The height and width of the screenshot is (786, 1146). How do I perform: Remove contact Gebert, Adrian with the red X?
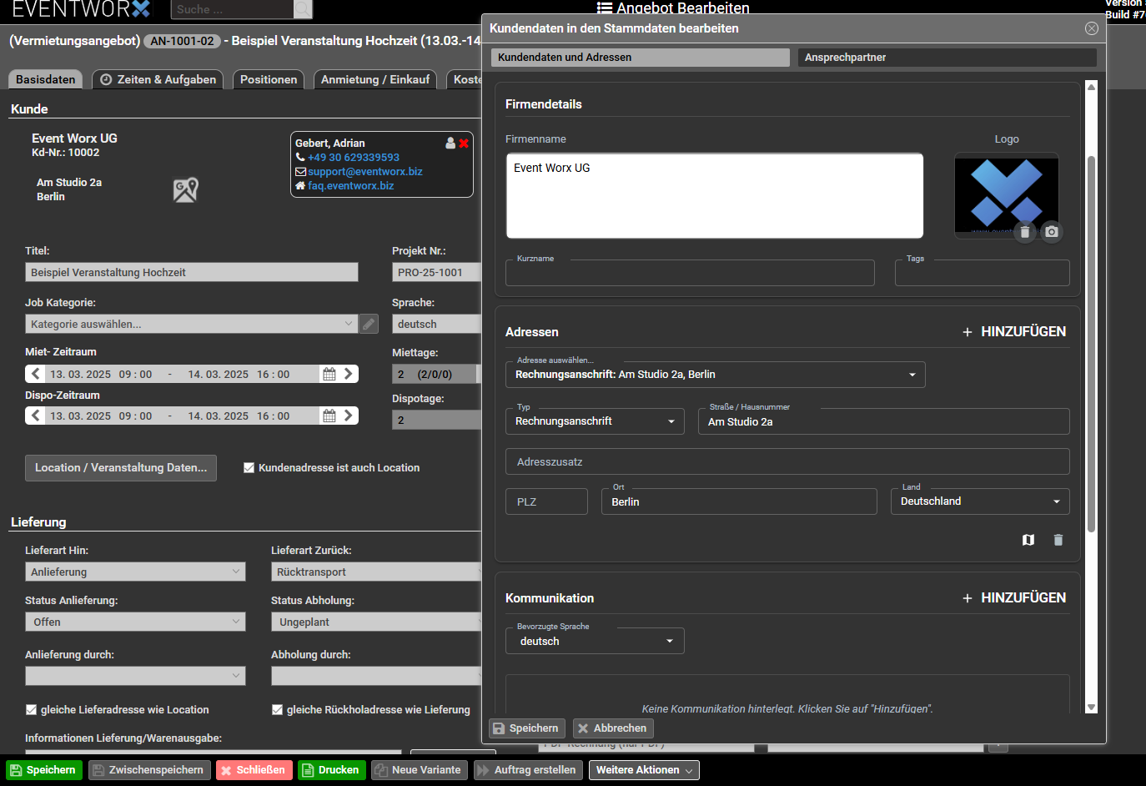(x=464, y=144)
